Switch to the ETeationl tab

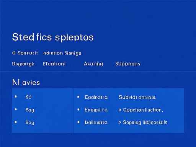click(54, 64)
